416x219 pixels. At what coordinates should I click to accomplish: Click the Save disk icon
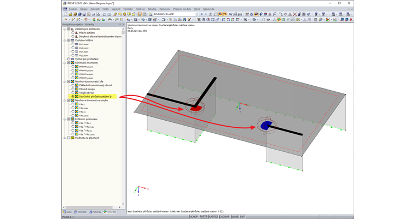tap(84, 14)
